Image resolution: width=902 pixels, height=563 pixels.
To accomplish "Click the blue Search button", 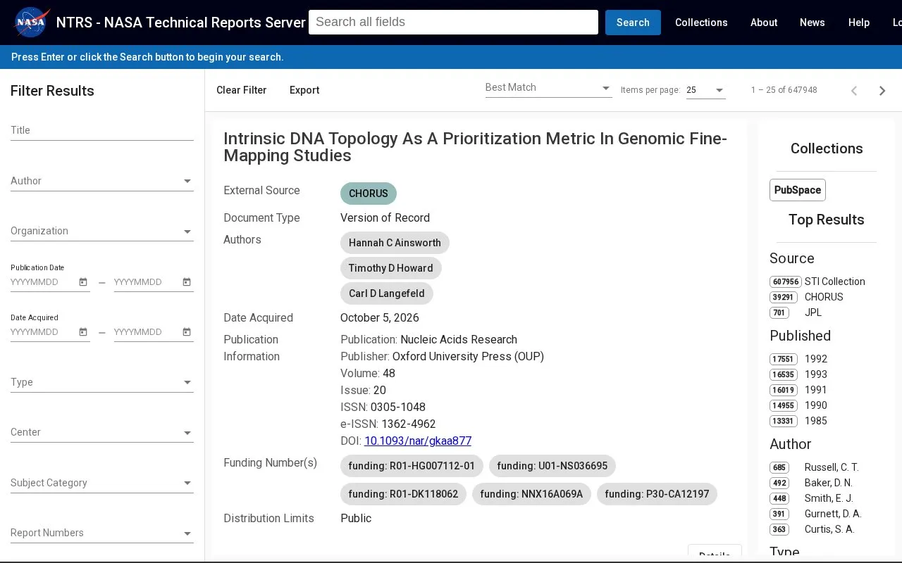I will pyautogui.click(x=633, y=23).
